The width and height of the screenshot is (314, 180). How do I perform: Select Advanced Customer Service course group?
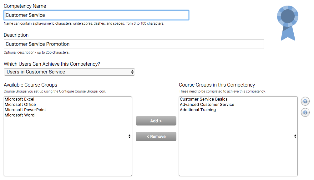point(207,104)
